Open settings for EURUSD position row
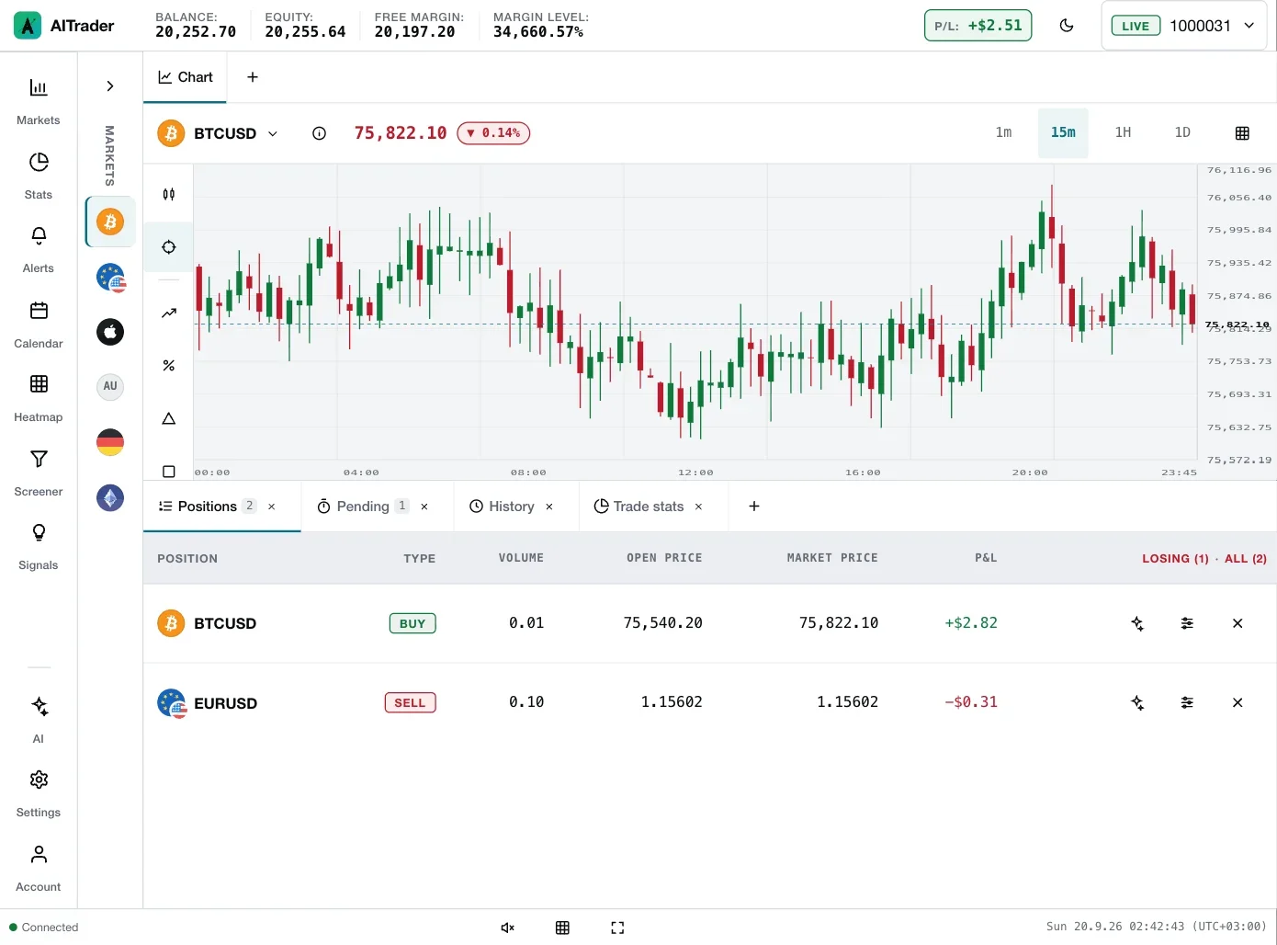 (x=1187, y=702)
